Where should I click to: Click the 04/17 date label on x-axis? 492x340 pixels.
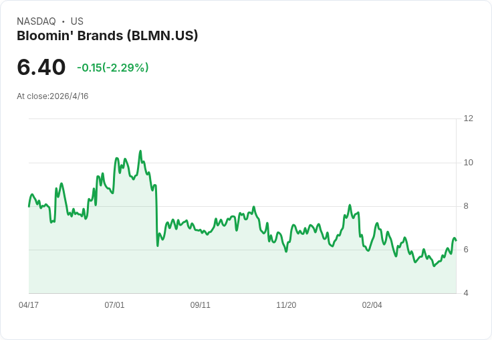click(29, 305)
